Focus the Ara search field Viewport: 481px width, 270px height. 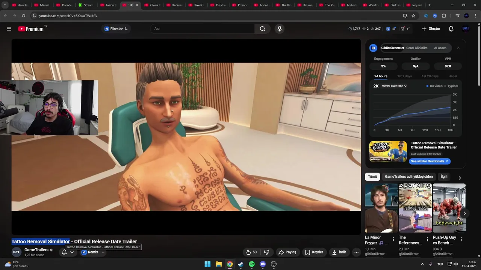203,29
